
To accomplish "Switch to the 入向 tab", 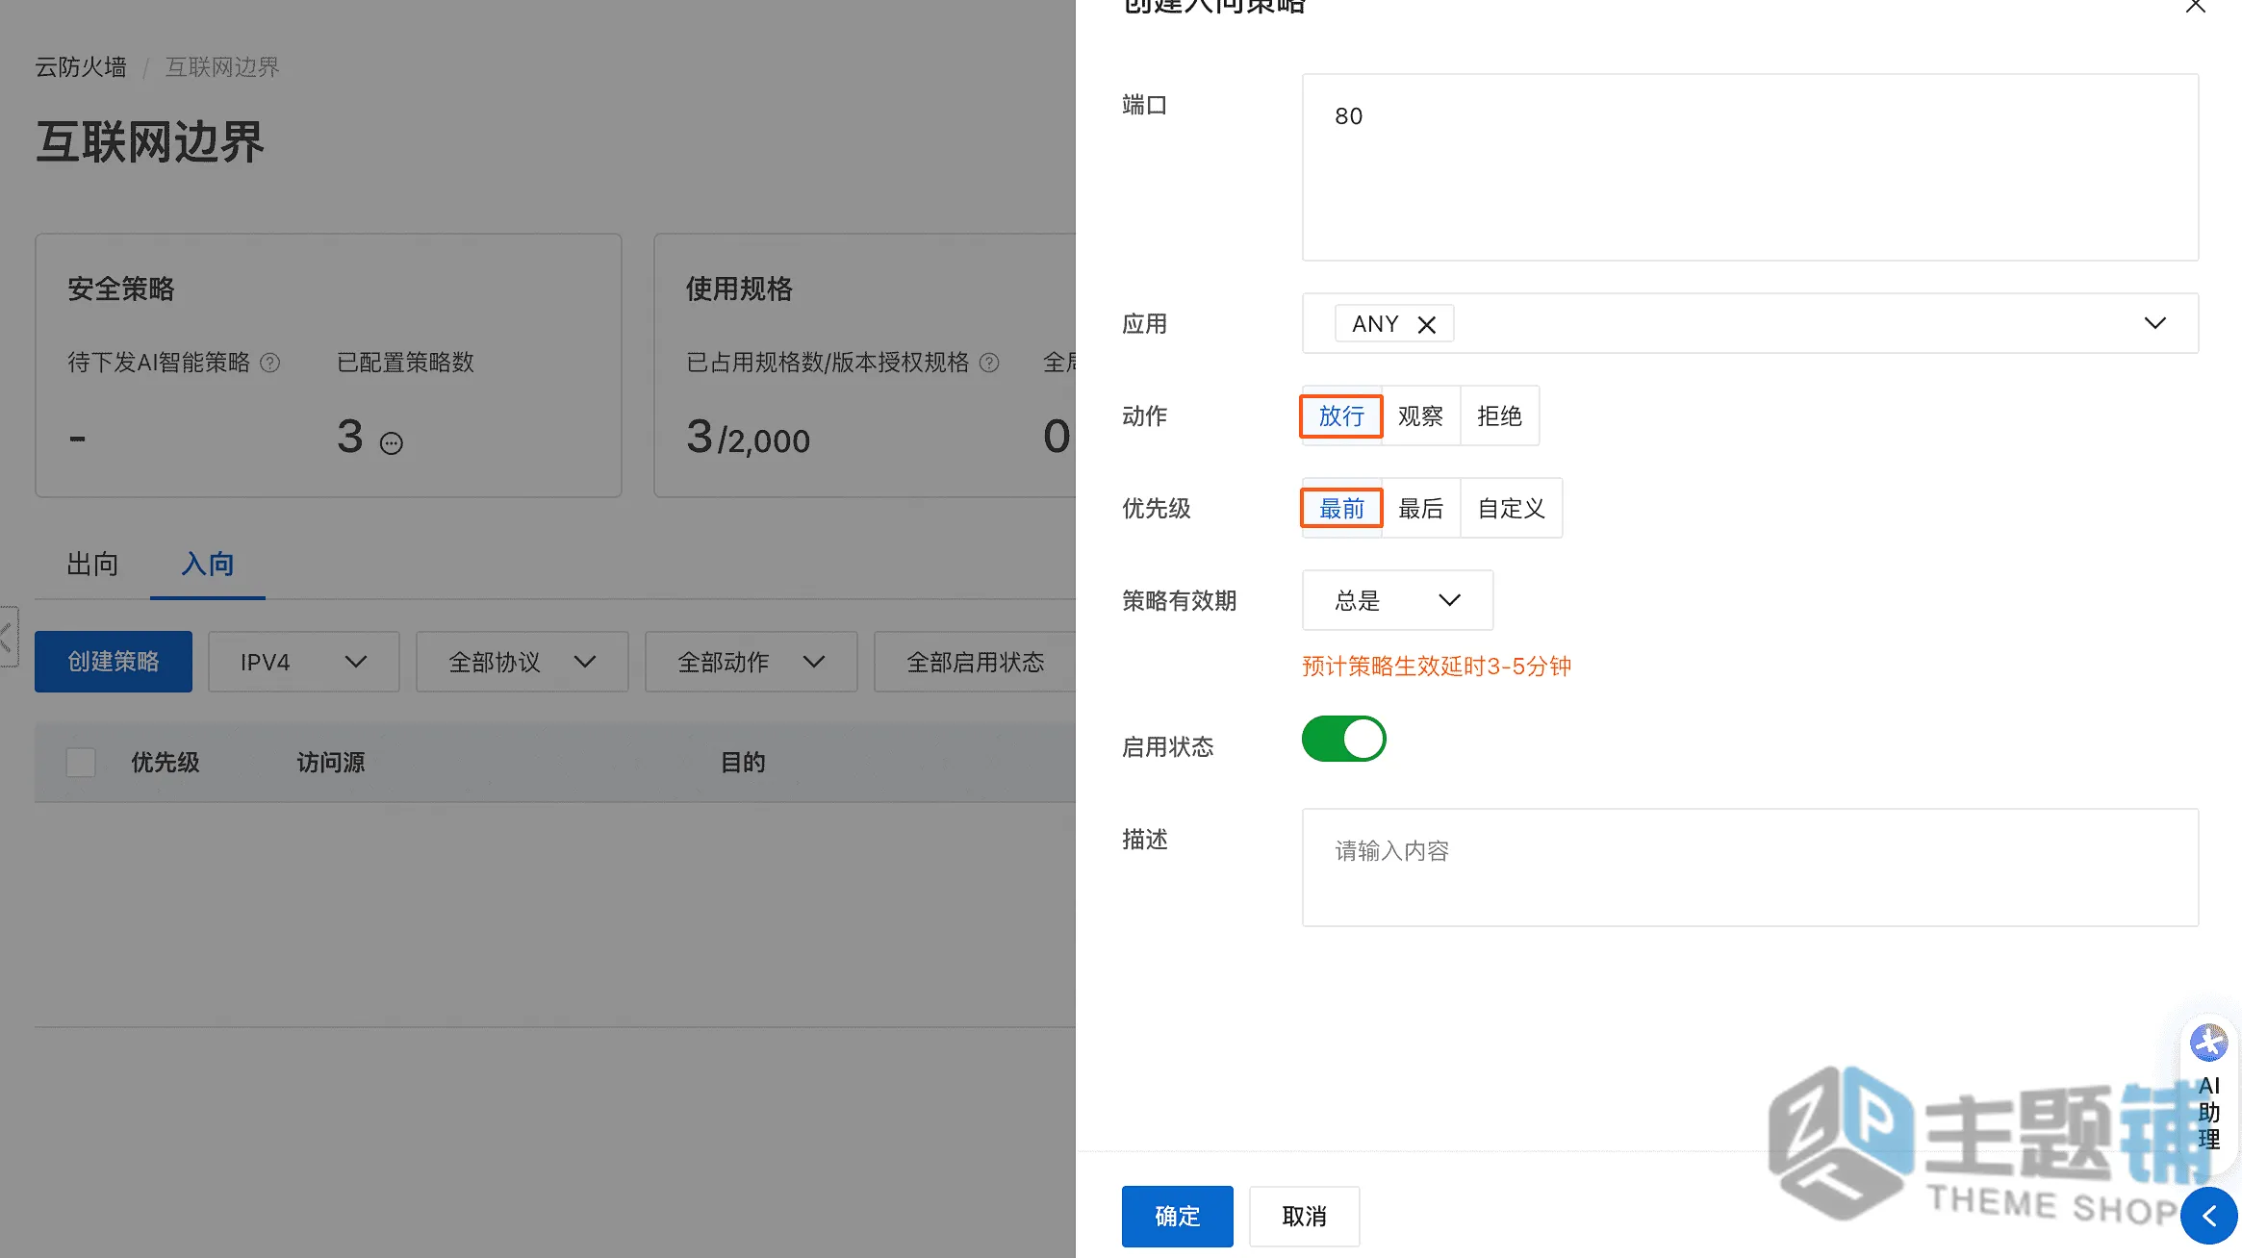I will pyautogui.click(x=208, y=564).
